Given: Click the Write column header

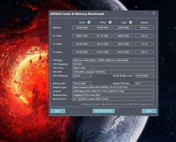Looking at the screenshot, I should [103, 22].
